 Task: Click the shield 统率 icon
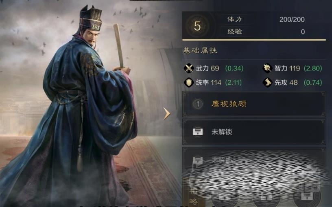click(189, 82)
